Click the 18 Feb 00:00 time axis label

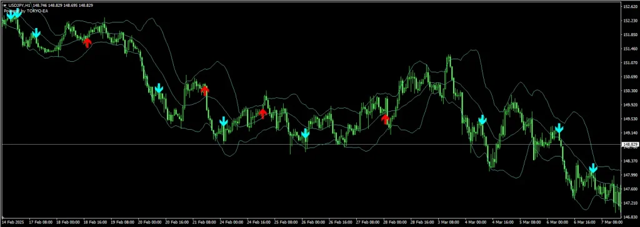coord(67,223)
